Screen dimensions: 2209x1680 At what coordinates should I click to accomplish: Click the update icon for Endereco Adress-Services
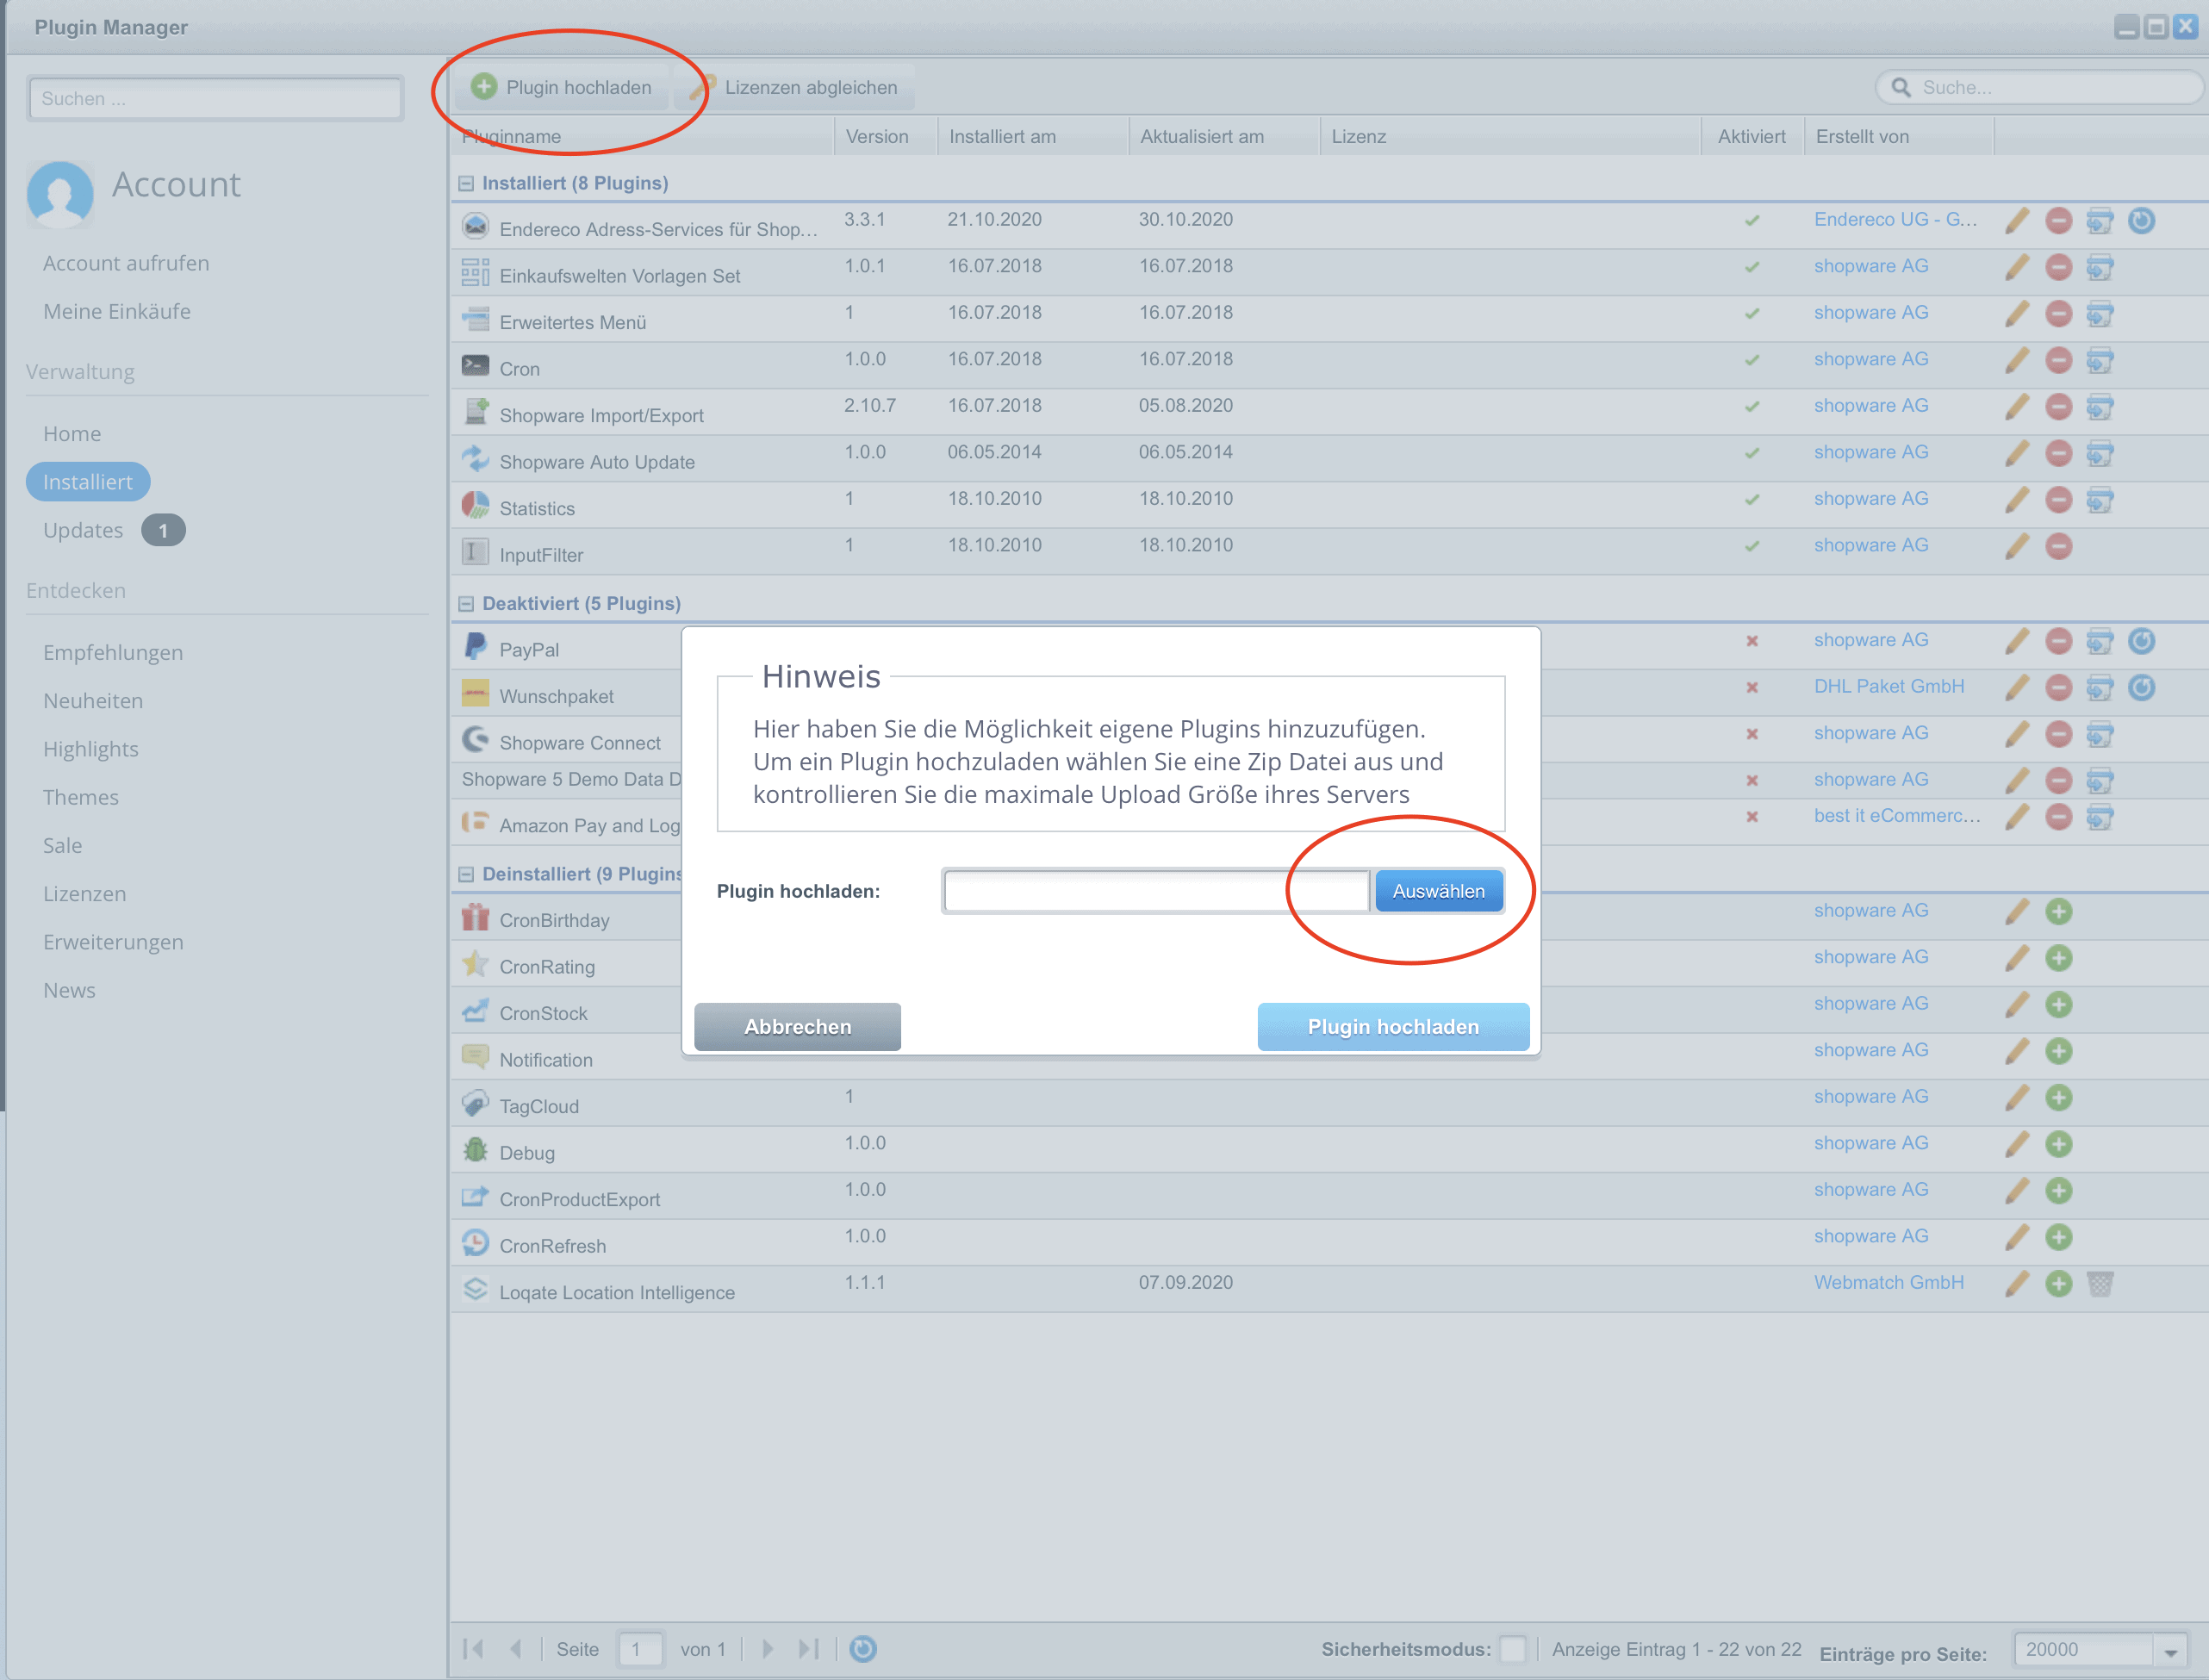click(2141, 220)
